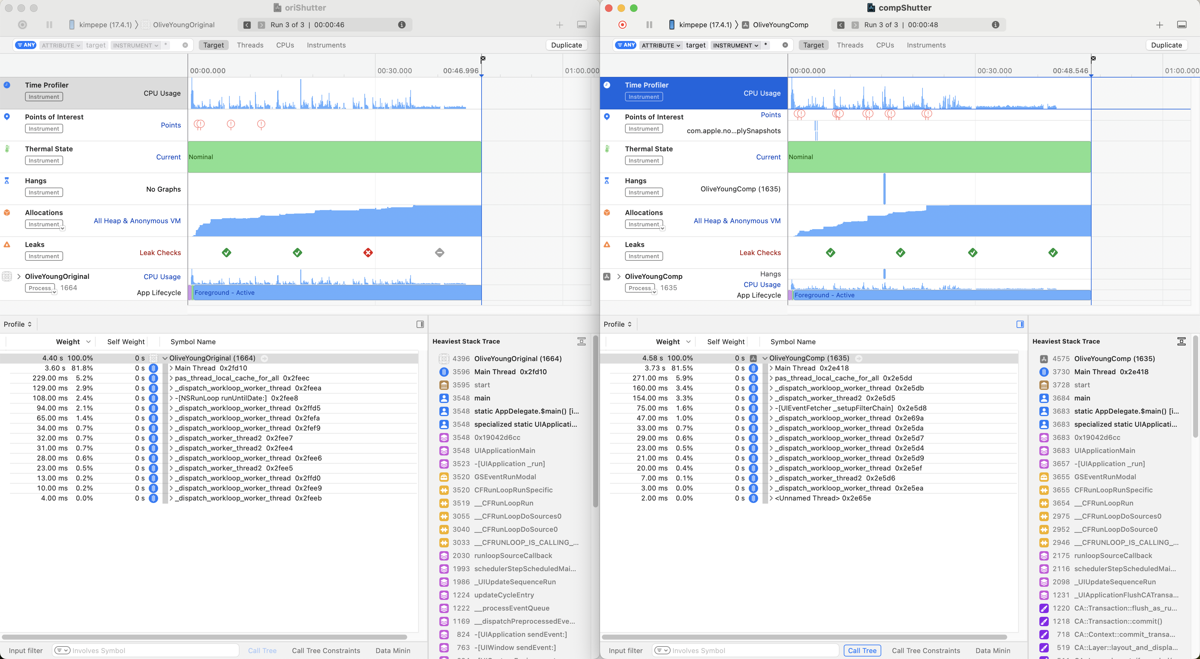Select the CPUs tab in oriShutter
The image size is (1200, 659).
point(285,45)
